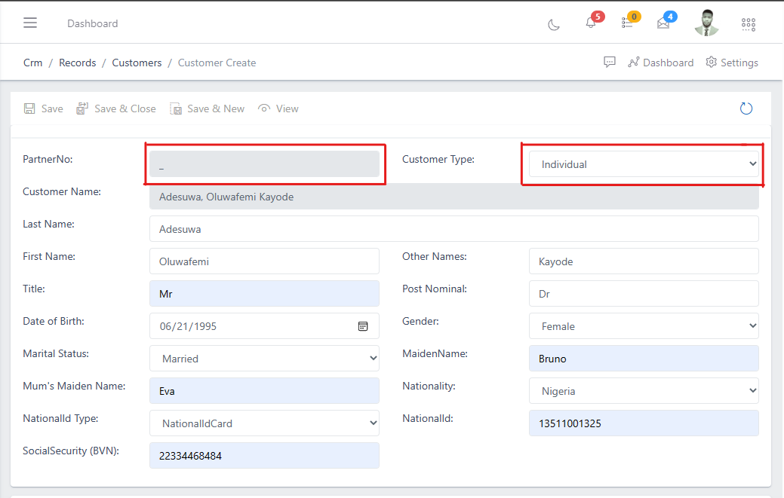
Task: Click Save & Close on the toolbar
Action: click(115, 108)
